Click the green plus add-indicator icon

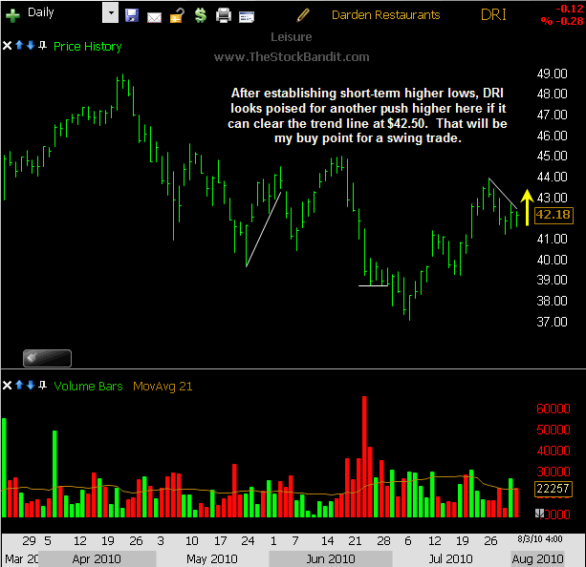pyautogui.click(x=12, y=15)
